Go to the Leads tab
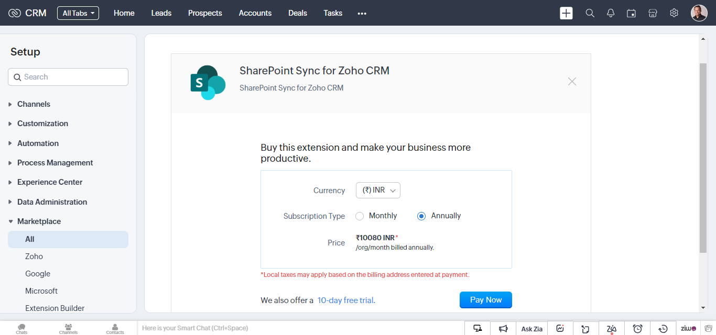716x335 pixels. (161, 13)
